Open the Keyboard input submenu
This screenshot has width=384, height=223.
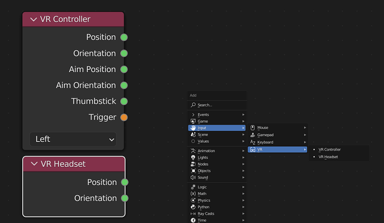pos(278,142)
